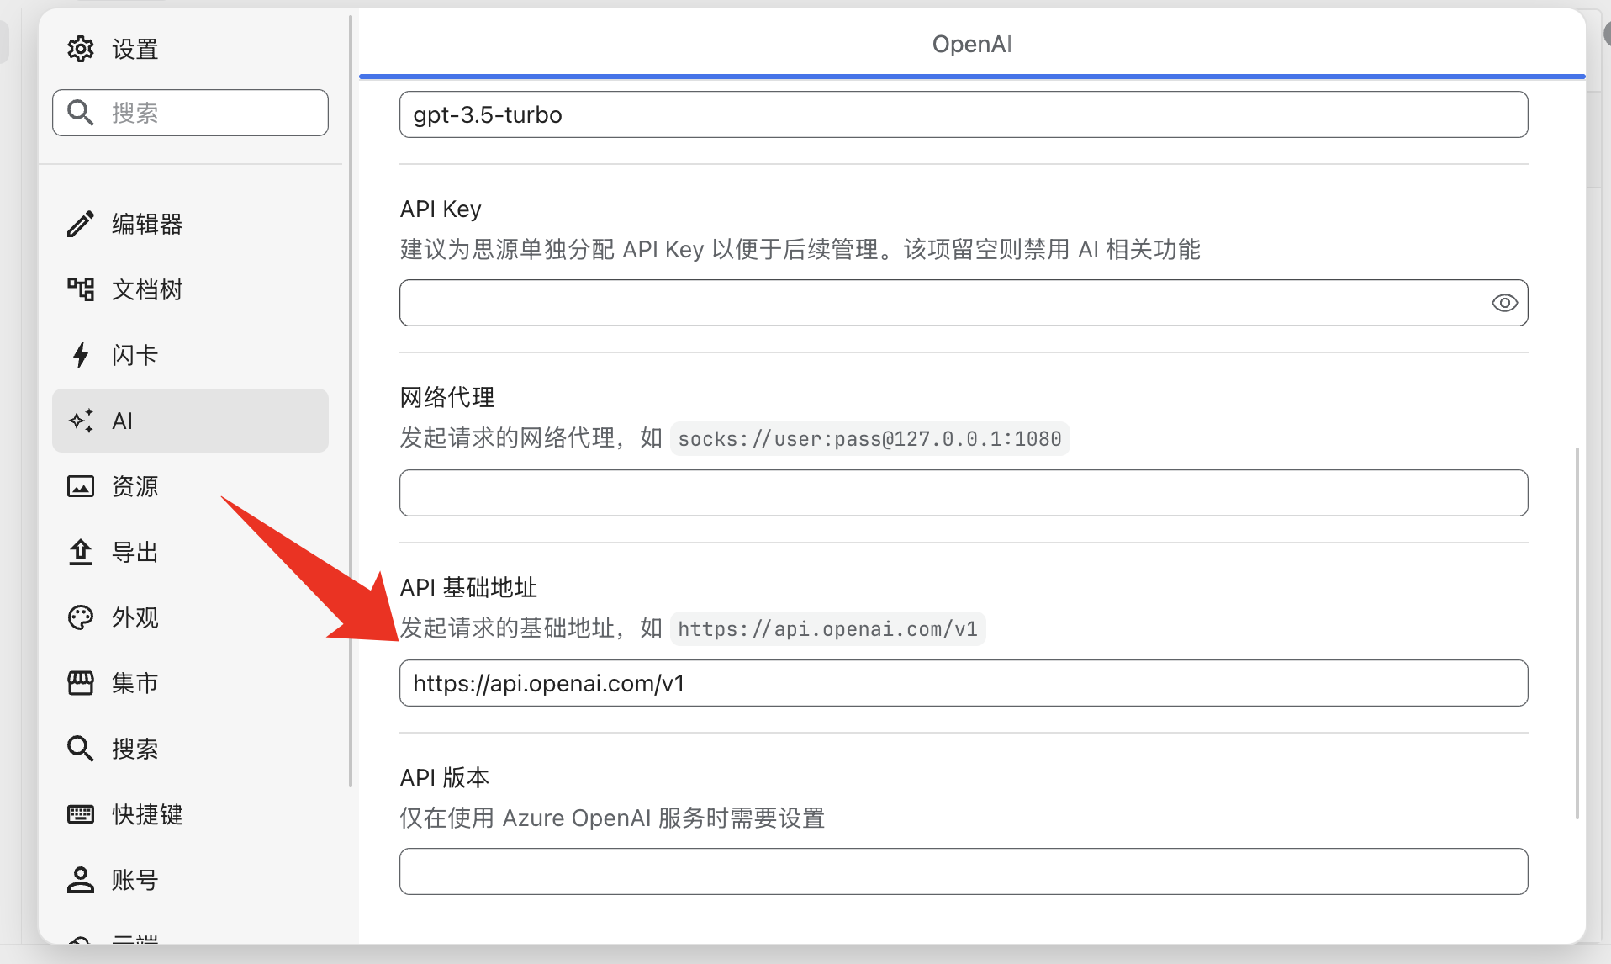
Task: Click the Export upload icon
Action: 81,552
